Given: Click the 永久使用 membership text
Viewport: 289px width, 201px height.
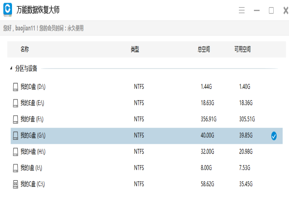Looking at the screenshot, I should [76, 28].
